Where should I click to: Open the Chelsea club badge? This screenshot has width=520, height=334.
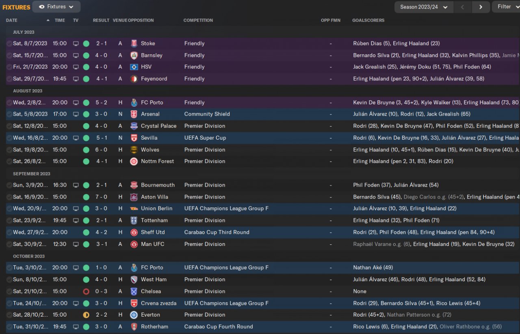point(134,291)
